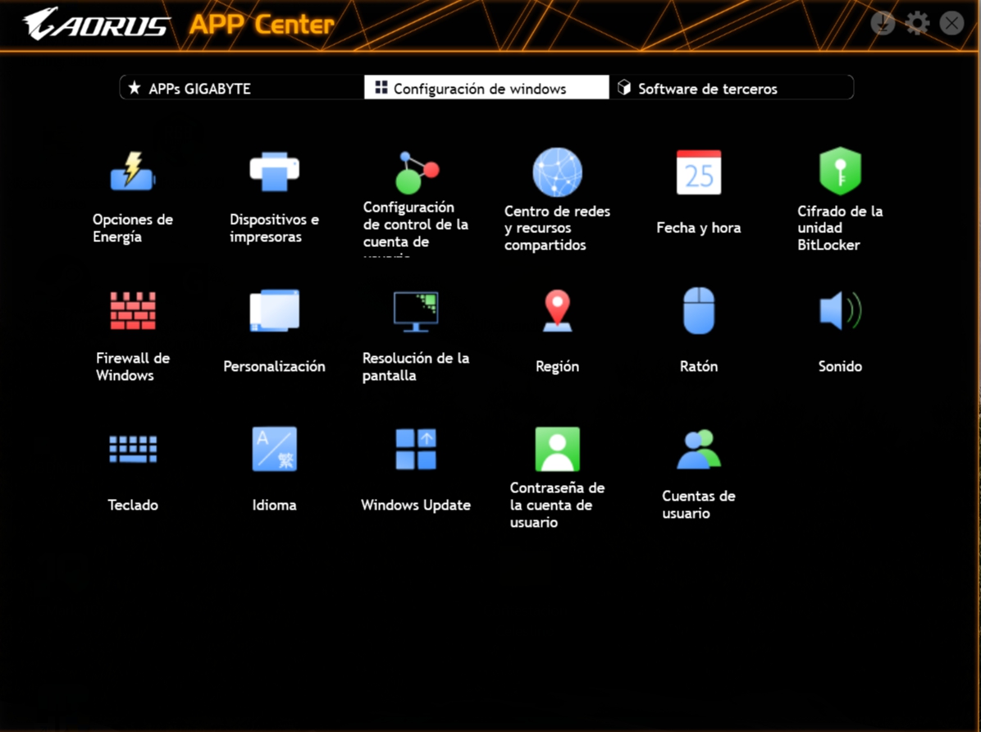
Task: Open the user account control settings icon
Action: [417, 172]
